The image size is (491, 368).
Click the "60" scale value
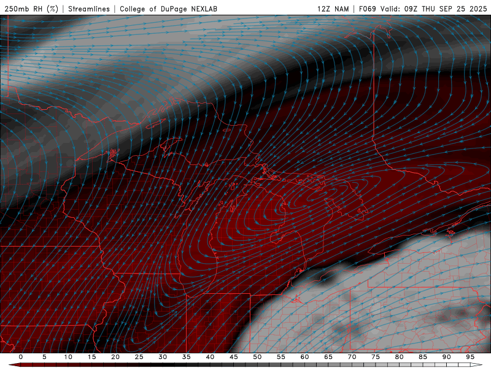click(x=304, y=357)
